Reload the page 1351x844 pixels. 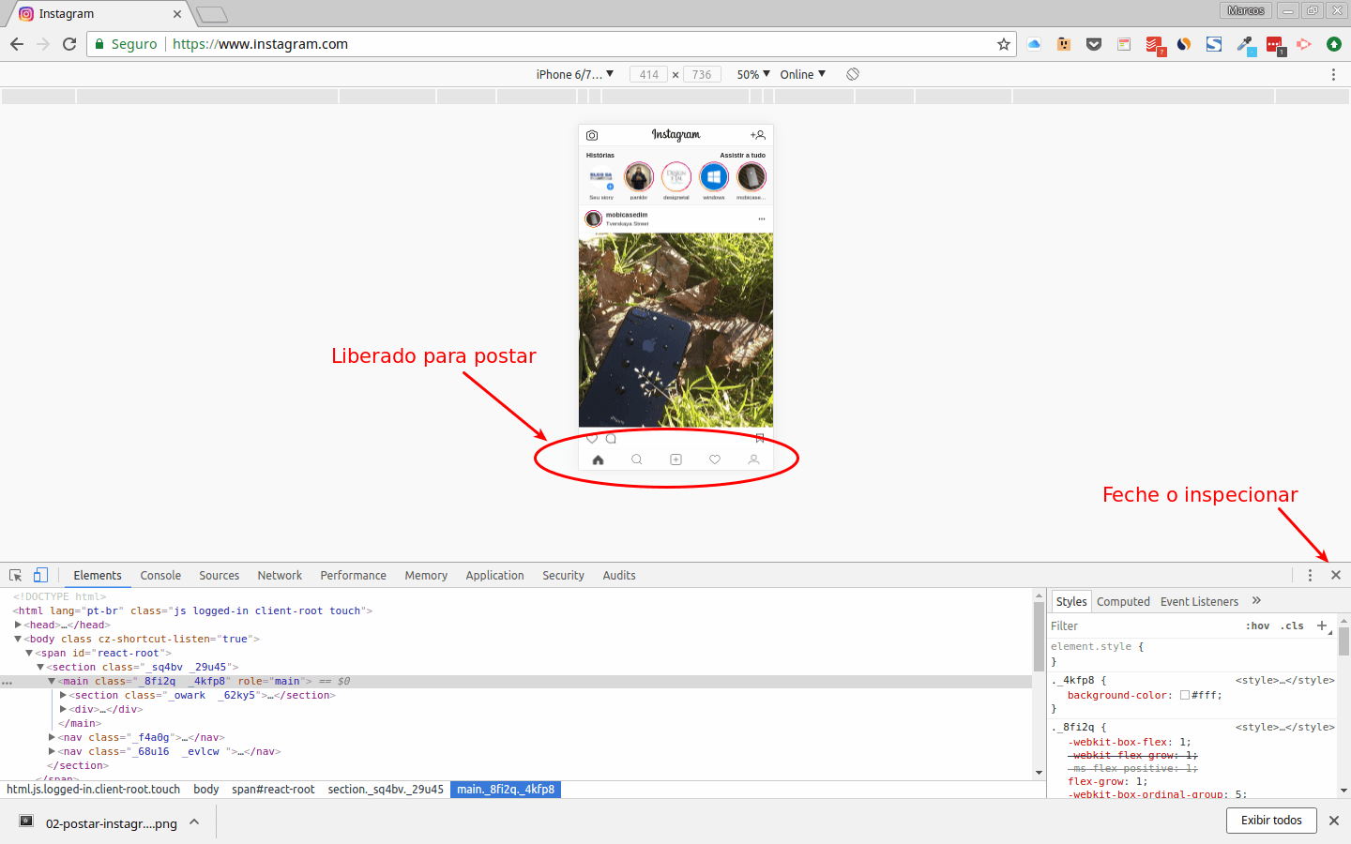[x=69, y=44]
